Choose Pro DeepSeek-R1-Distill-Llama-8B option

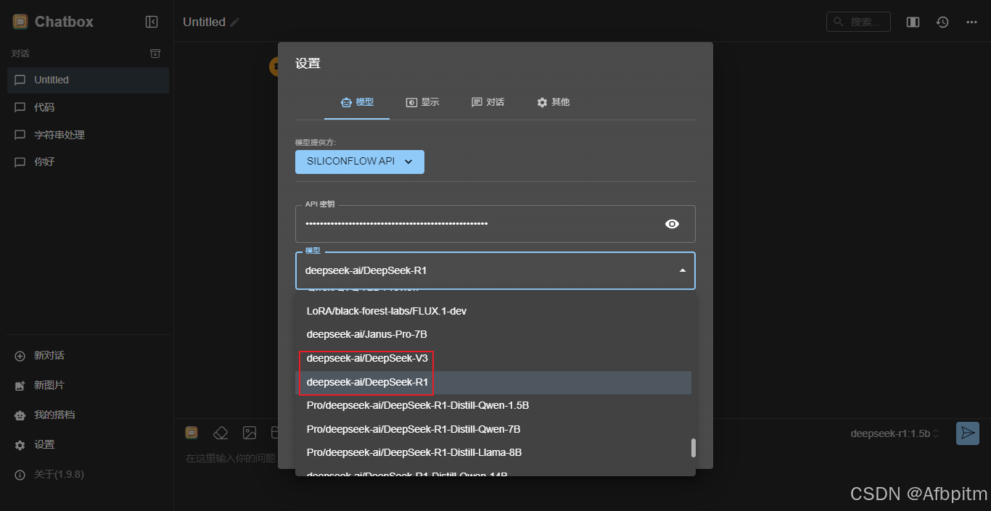pyautogui.click(x=493, y=452)
